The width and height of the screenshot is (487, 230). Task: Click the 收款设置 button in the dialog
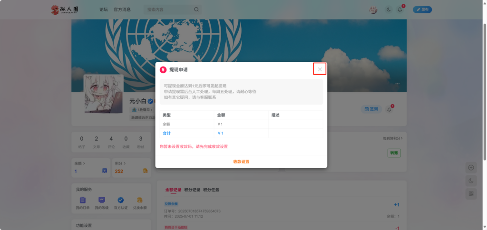(241, 162)
